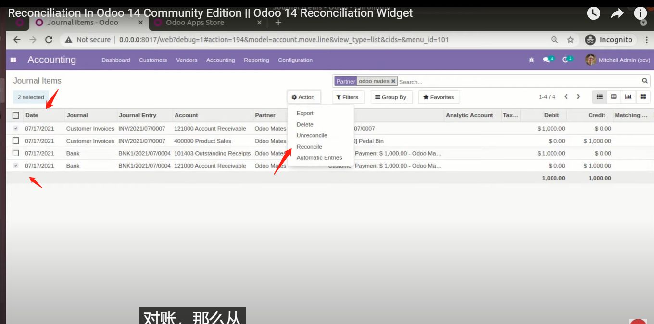
Task: Open the Odoo apps grid menu
Action: (13, 60)
